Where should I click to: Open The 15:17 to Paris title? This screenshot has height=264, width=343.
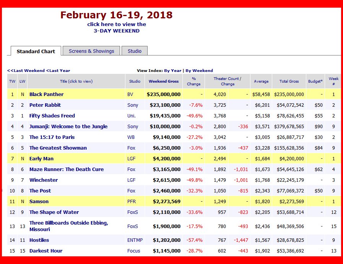click(52, 137)
